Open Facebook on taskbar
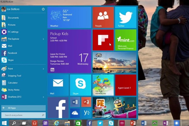The height and width of the screenshot is (126, 189). click(89, 123)
